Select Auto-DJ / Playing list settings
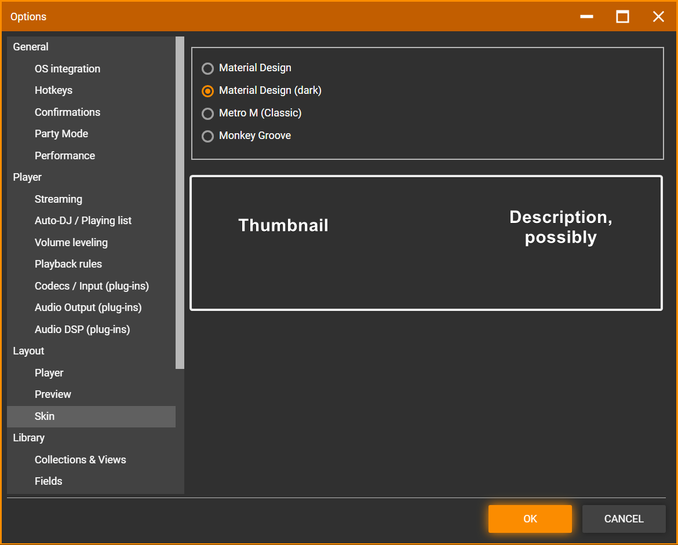 coord(83,221)
